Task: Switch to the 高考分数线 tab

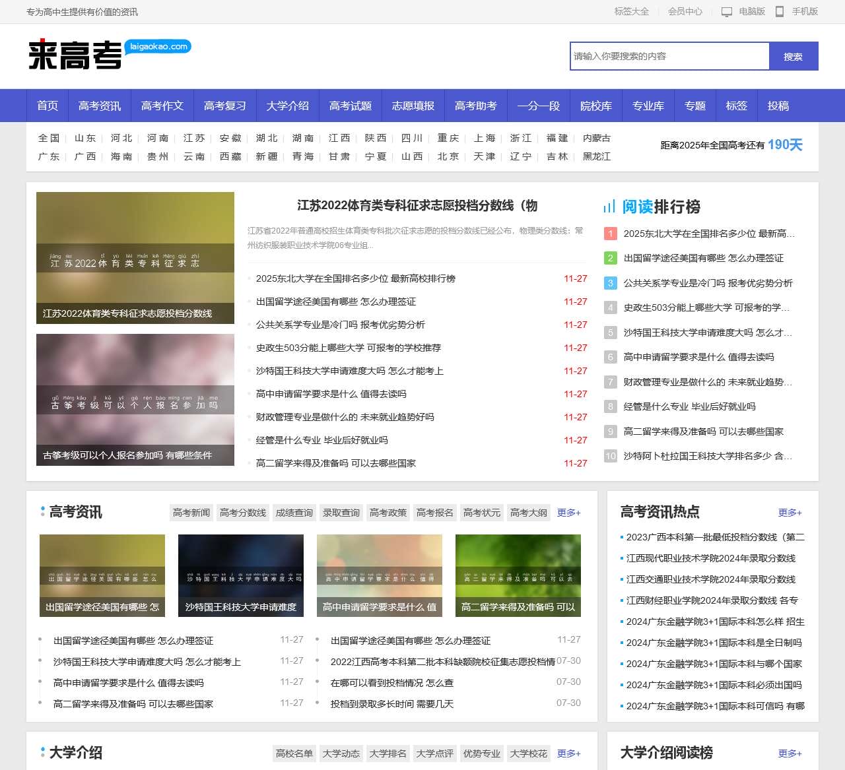Action: pos(242,513)
